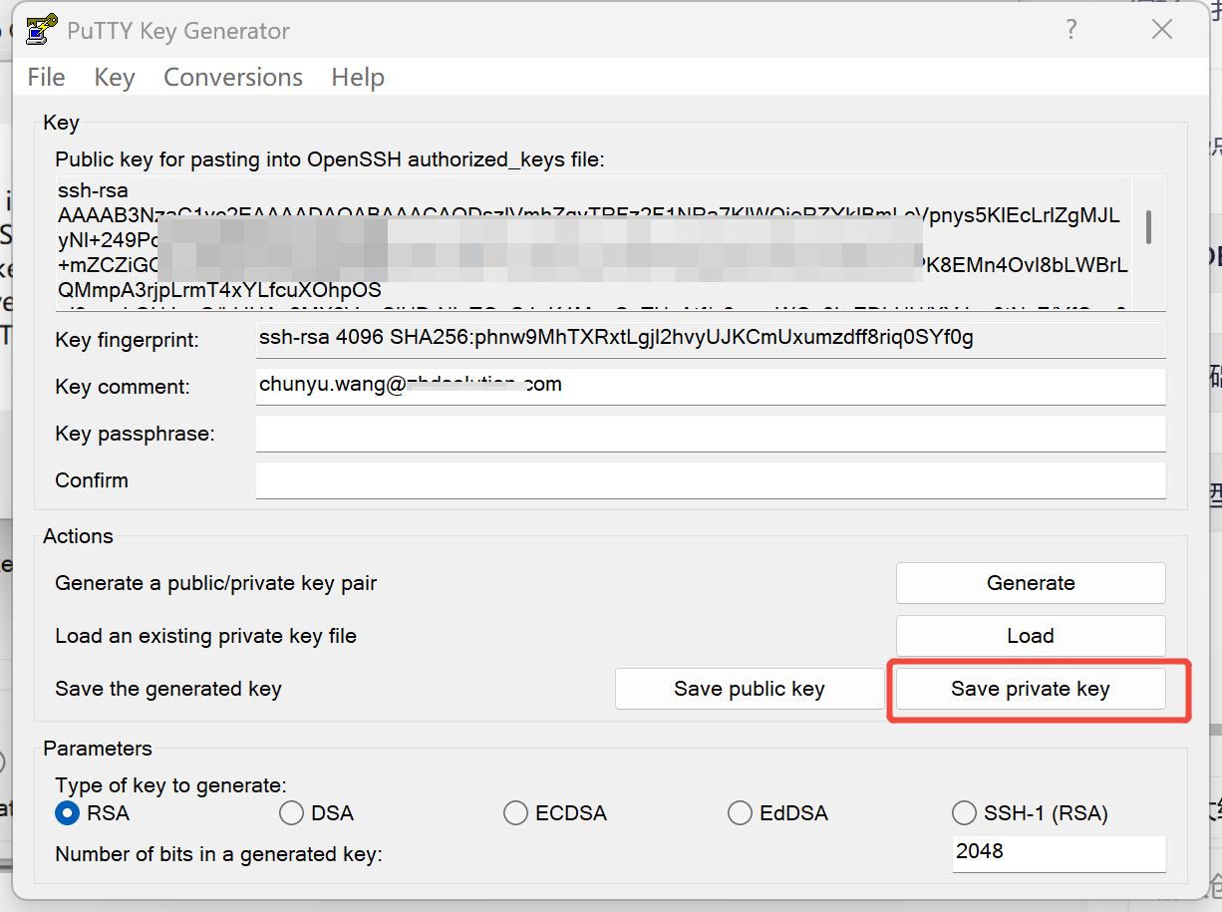
Task: Click 'Load an existing private key file' text
Action: 205,636
